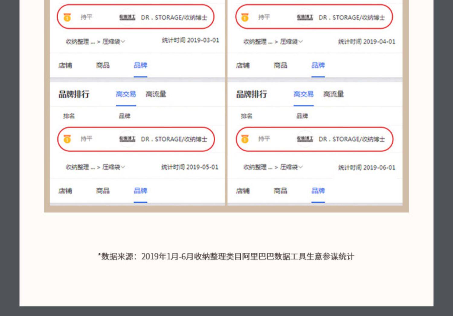Screen dimensions: 453x316
Task: Click the medal icon above the 2019-05-01 date
Action: point(67,139)
